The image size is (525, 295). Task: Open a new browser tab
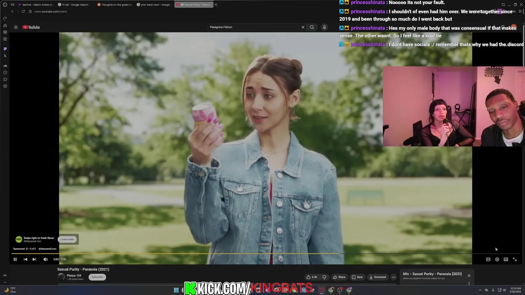216,5
